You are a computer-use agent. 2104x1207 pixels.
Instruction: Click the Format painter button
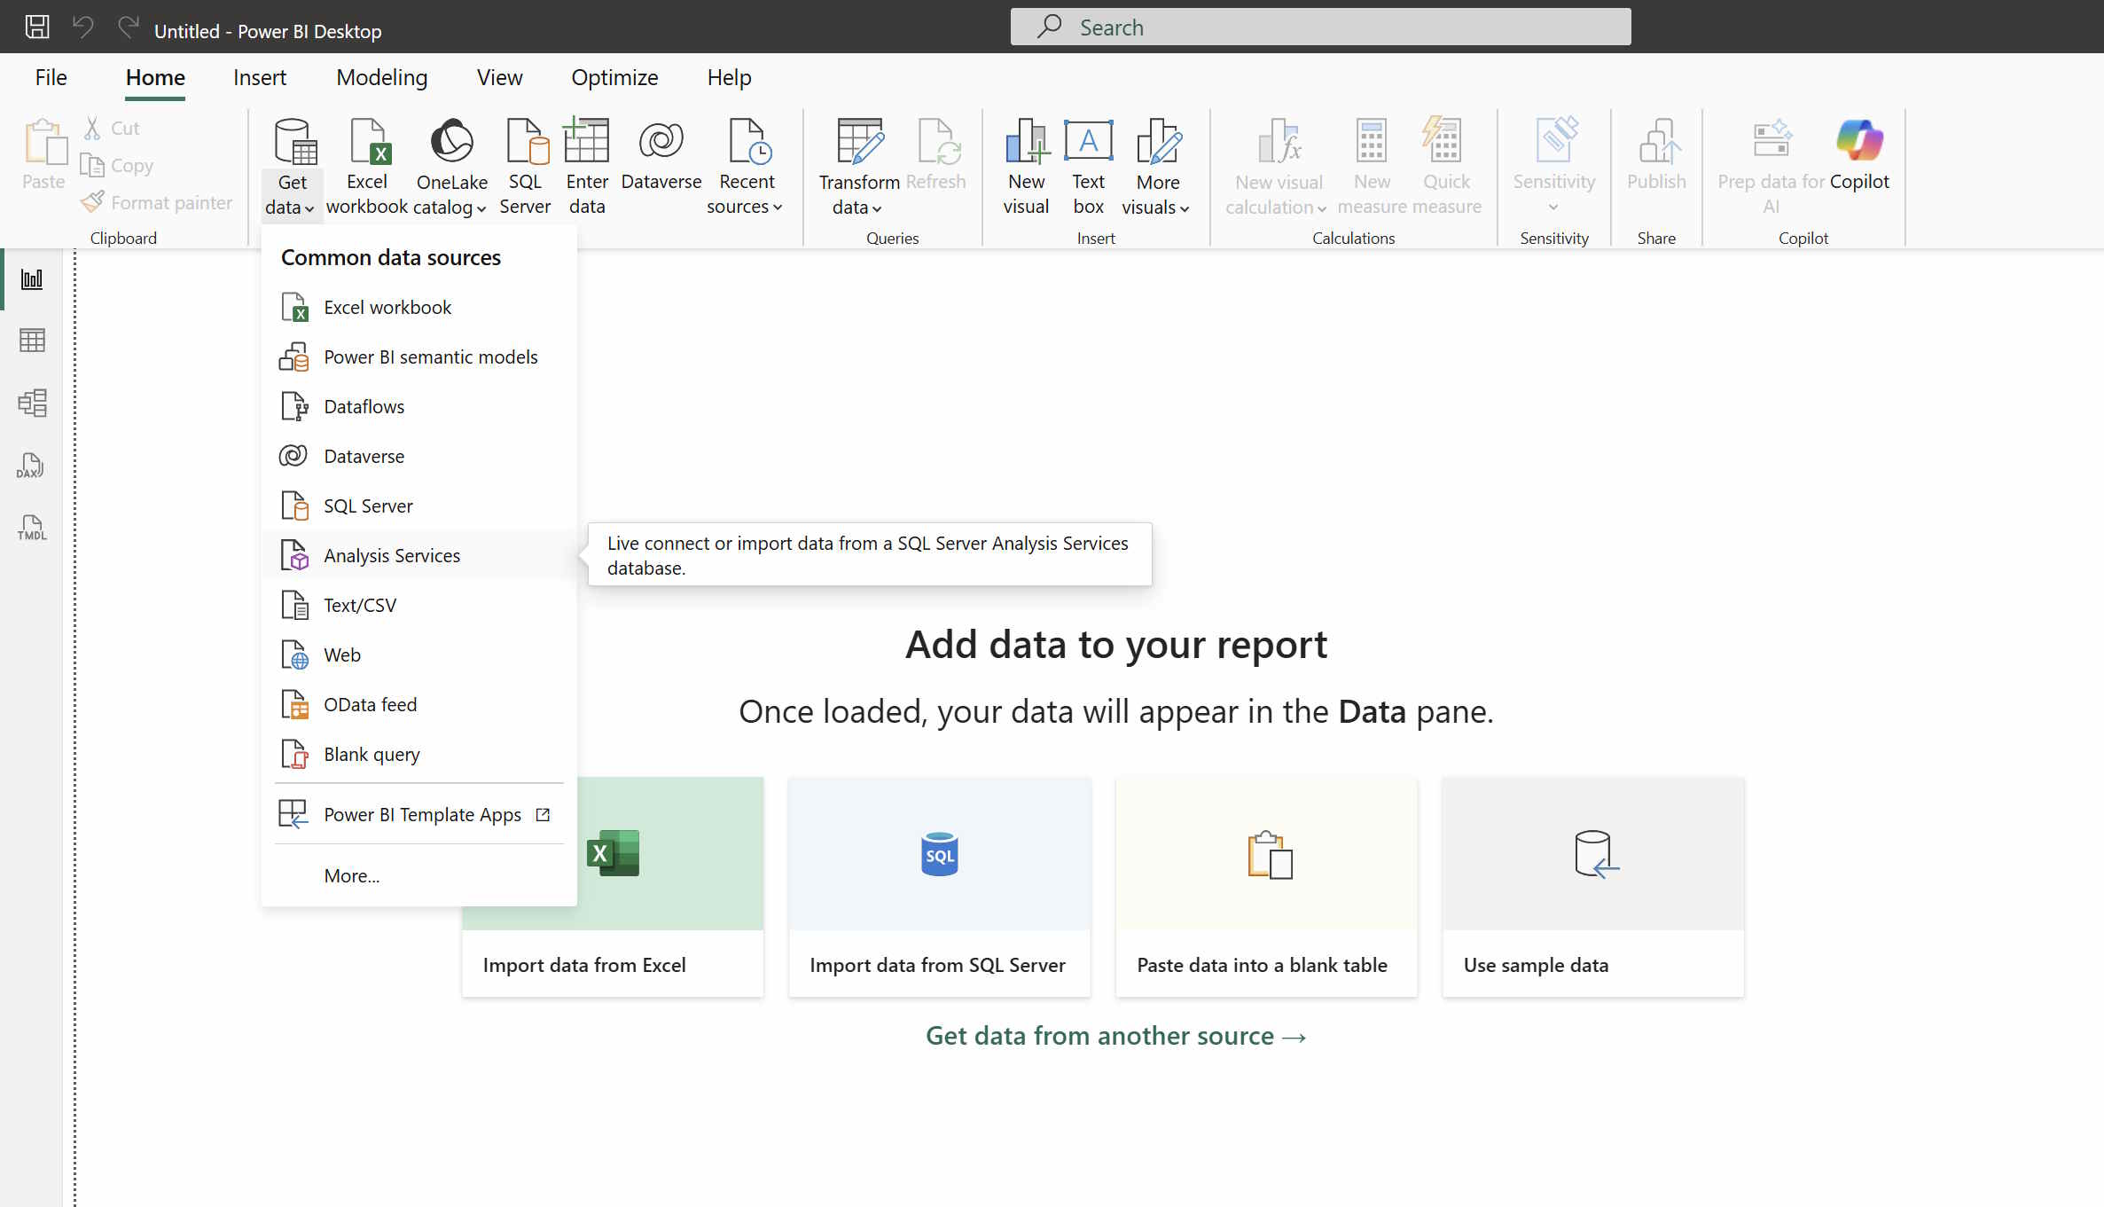[x=157, y=203]
